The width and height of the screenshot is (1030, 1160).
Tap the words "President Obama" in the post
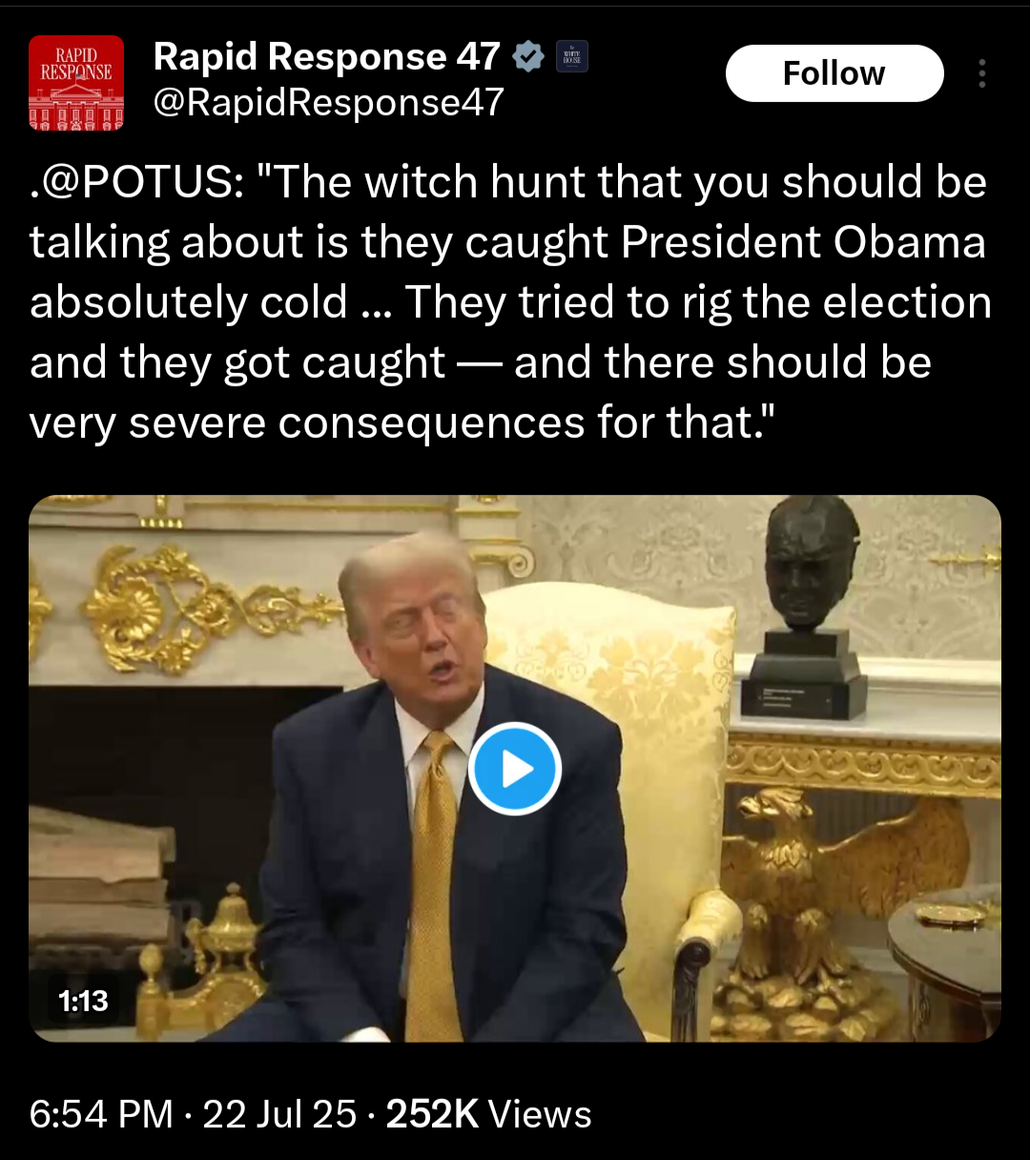pyautogui.click(x=804, y=242)
